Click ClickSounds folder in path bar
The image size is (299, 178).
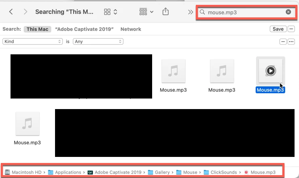tap(220, 172)
